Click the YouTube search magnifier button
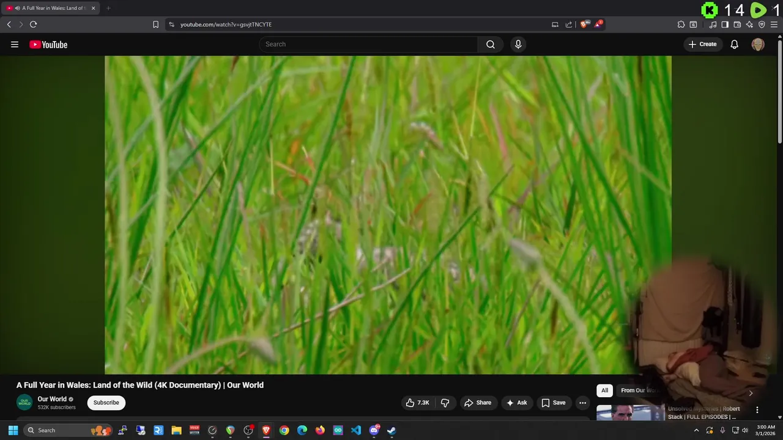 click(x=491, y=44)
